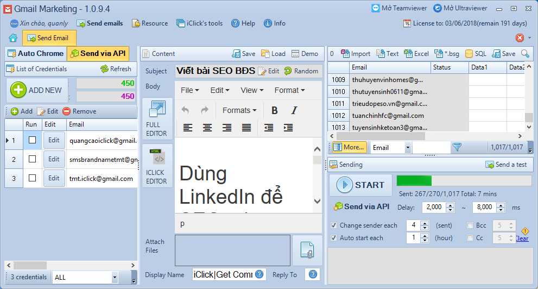The height and width of the screenshot is (289, 538).
Task: Open iClick's tools menu
Action: pyautogui.click(x=199, y=23)
